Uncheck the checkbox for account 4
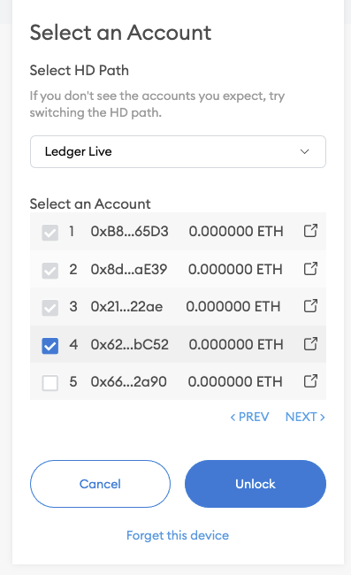The height and width of the screenshot is (575, 351). click(50, 346)
